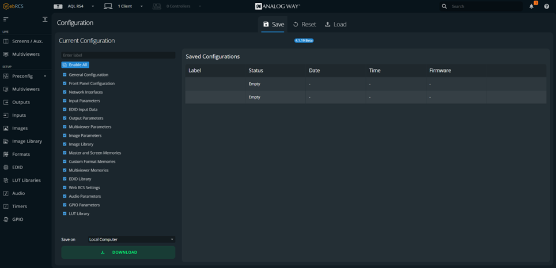The height and width of the screenshot is (268, 556).
Task: Toggle the Network Interfaces checkbox
Action: 65,92
